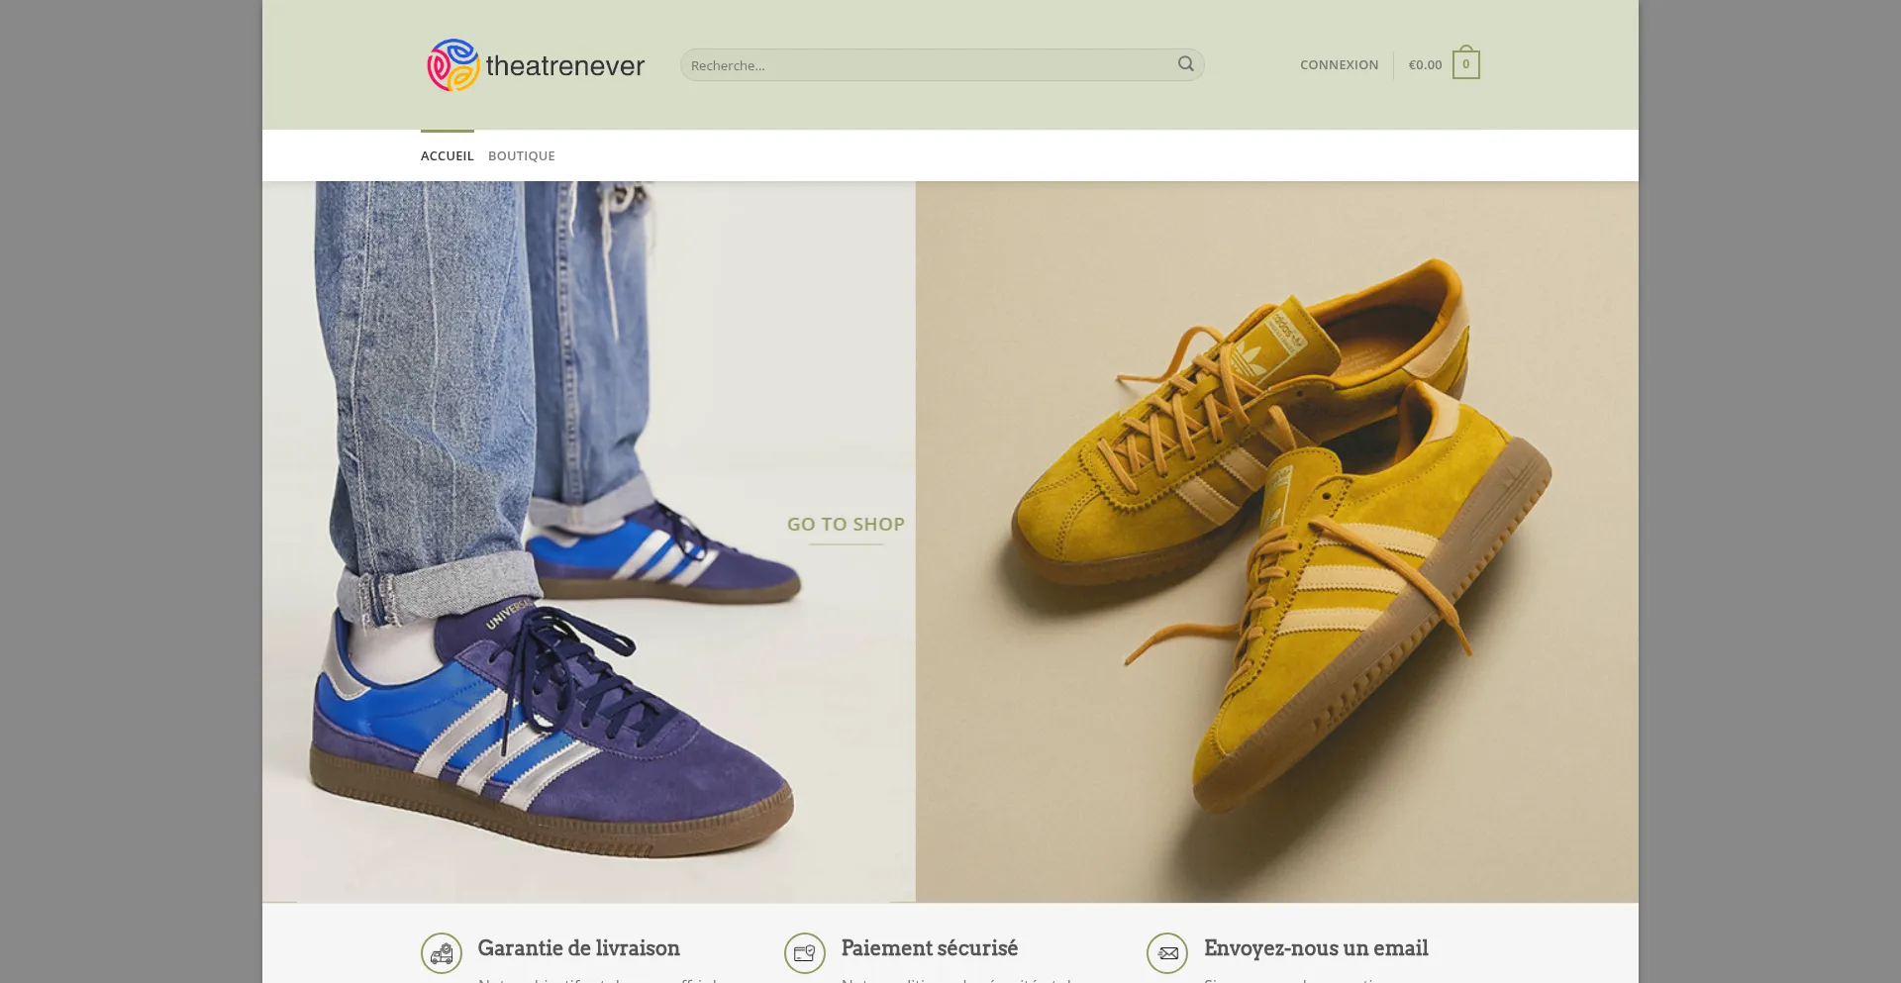1901x983 pixels.
Task: Click the Connexion login link
Action: point(1339,65)
